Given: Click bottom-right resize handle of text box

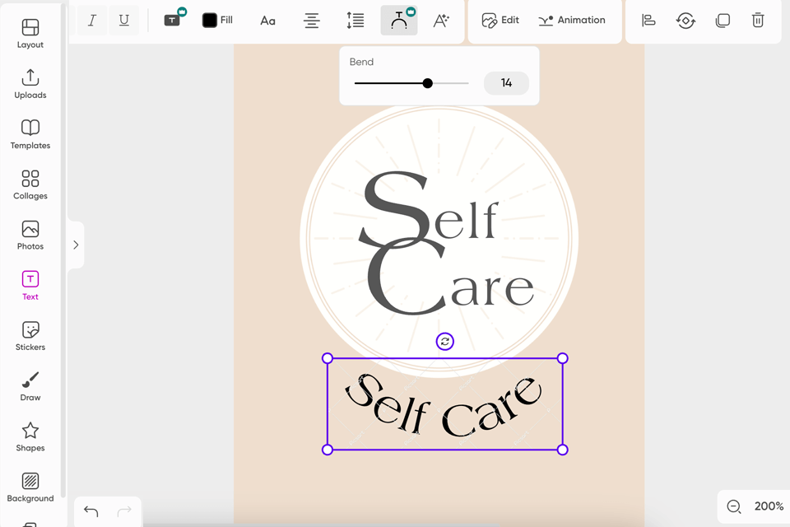Looking at the screenshot, I should 563,450.
